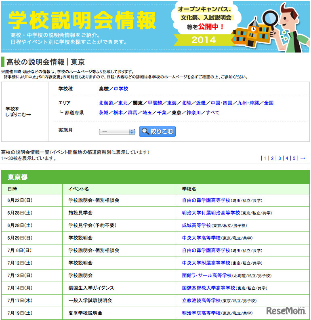Choose 栃木 prefecture link

pos(118,113)
